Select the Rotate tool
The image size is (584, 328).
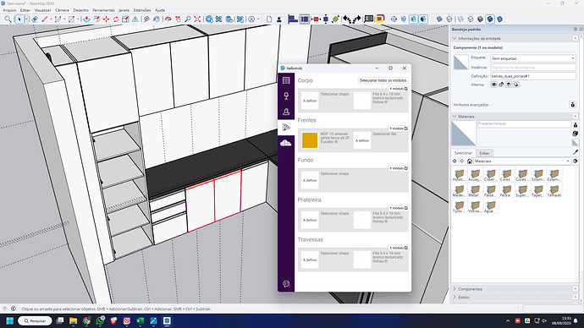point(116,19)
